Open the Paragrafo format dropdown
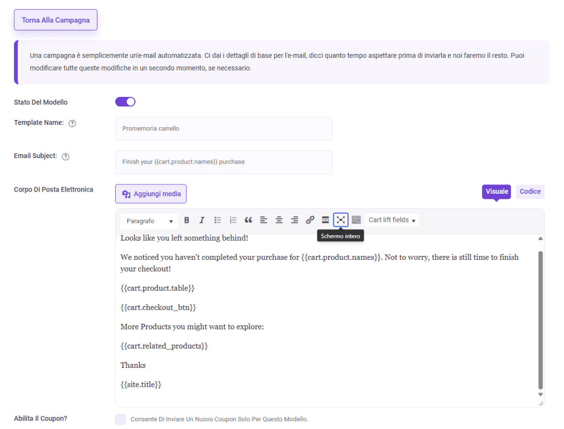The width and height of the screenshot is (564, 429). click(x=149, y=221)
